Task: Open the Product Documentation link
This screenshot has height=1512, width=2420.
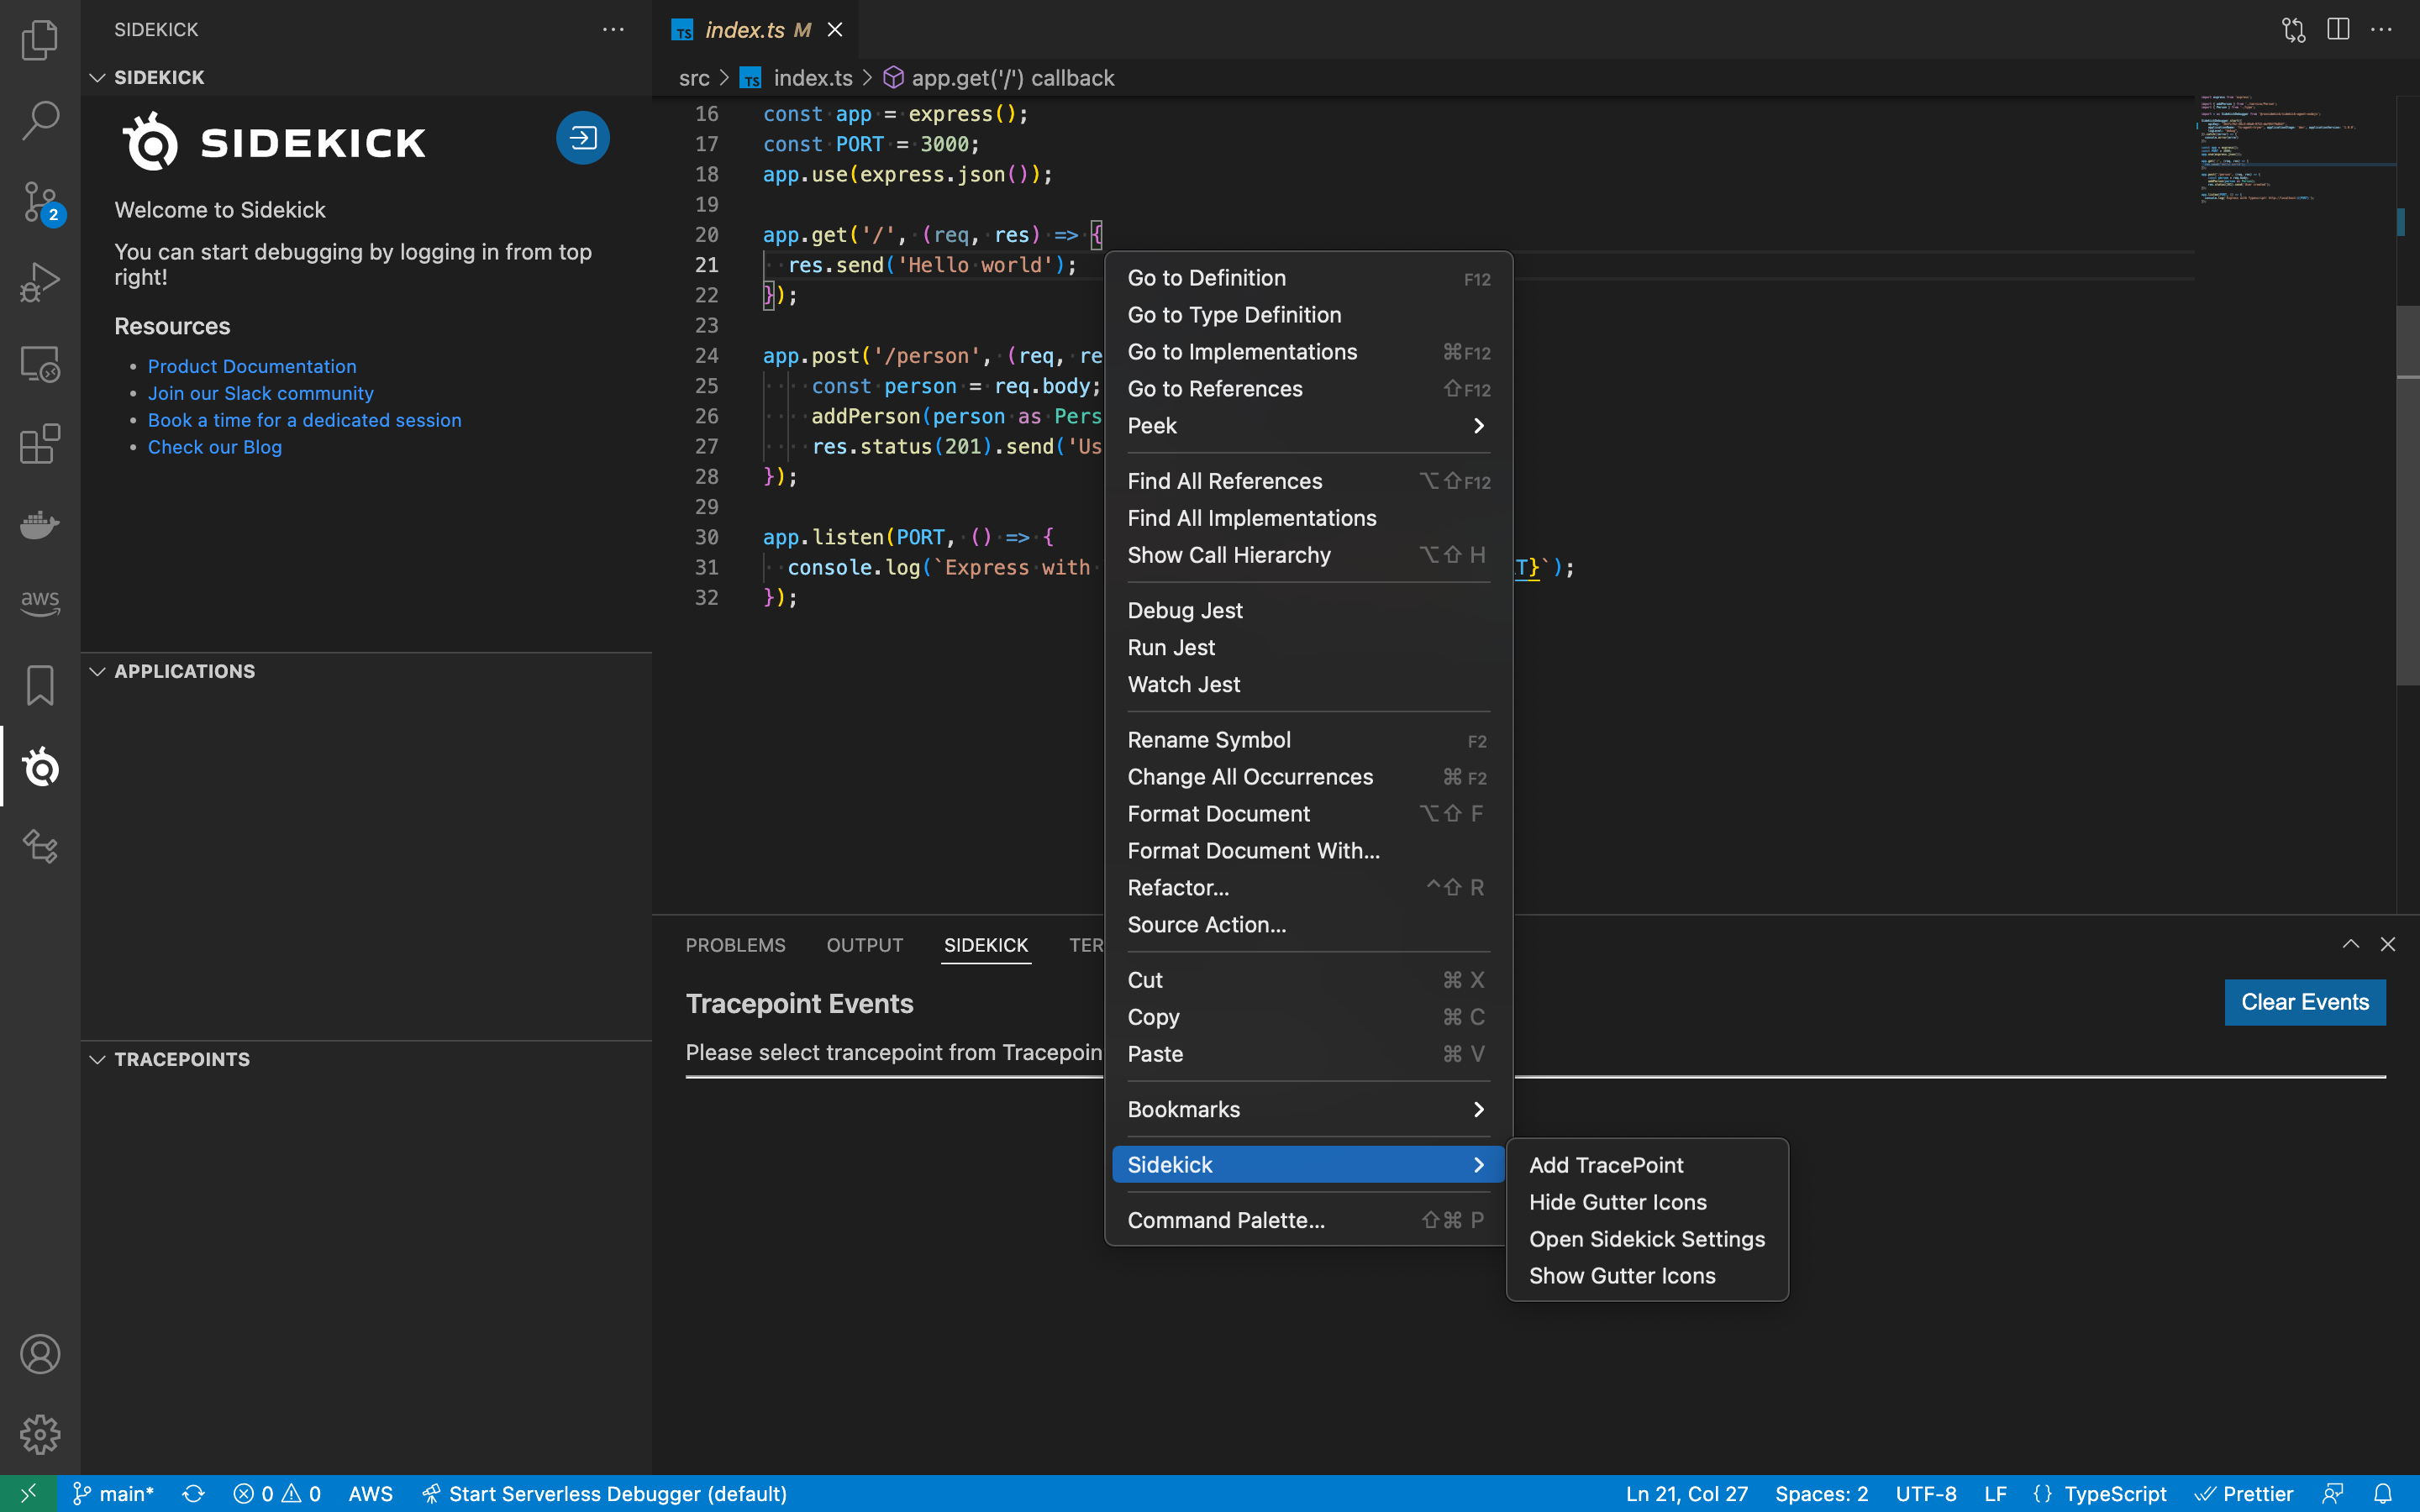Action: 252,366
